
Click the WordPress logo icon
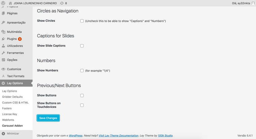coord(3,3)
